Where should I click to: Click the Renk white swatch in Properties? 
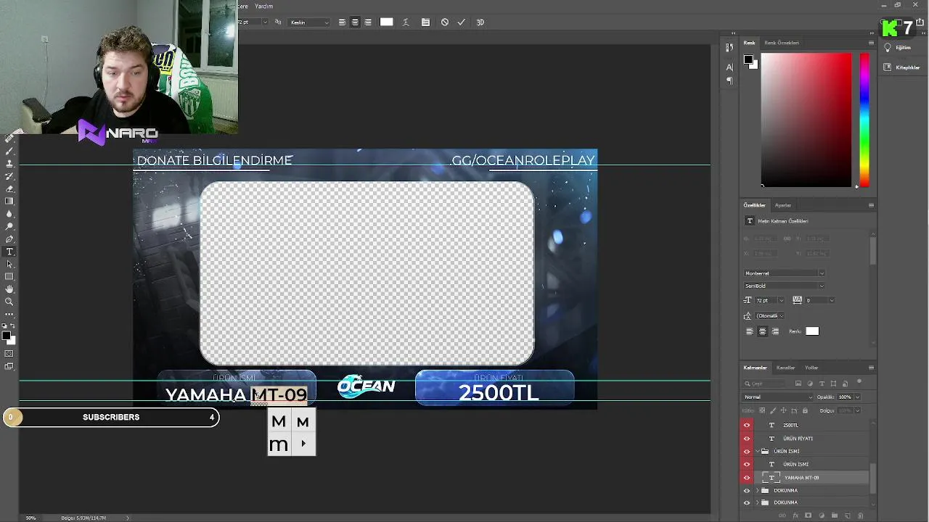tap(812, 331)
